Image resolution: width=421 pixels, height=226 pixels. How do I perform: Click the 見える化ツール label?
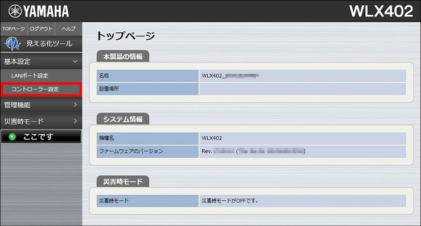coord(49,44)
